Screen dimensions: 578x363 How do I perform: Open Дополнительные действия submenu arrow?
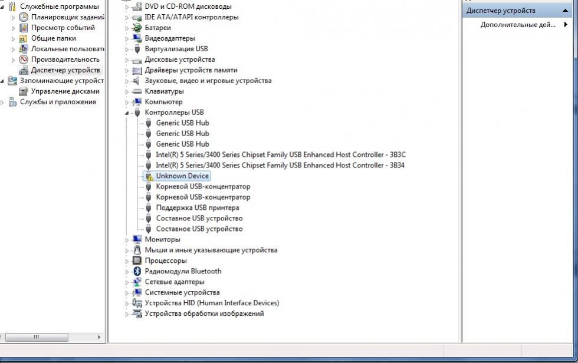pos(566,25)
